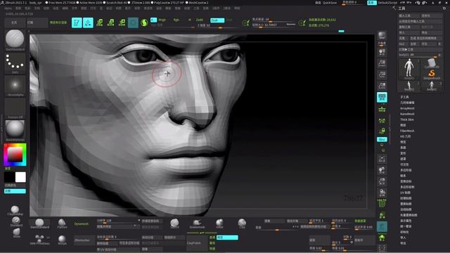
Task: Open the DamStandard brush thumbnail at top left
Action: [15, 40]
